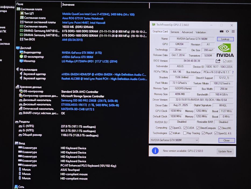Open the Intel Core i7-4720HQ link

point(98,14)
